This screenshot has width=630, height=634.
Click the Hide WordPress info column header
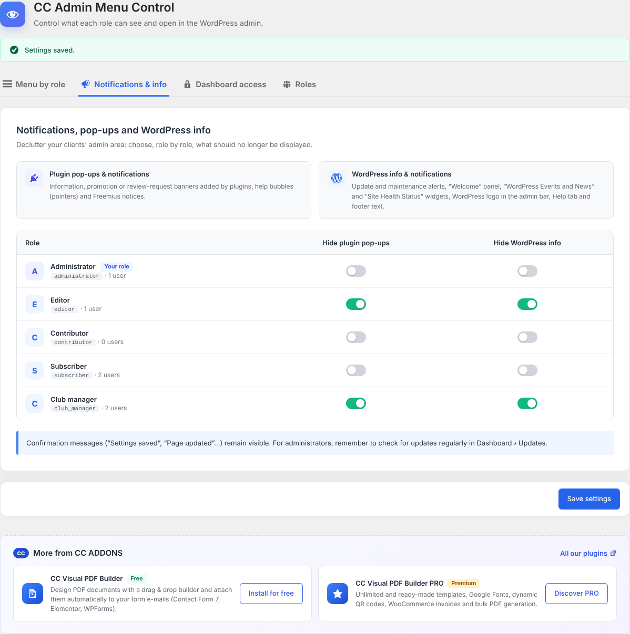click(527, 243)
